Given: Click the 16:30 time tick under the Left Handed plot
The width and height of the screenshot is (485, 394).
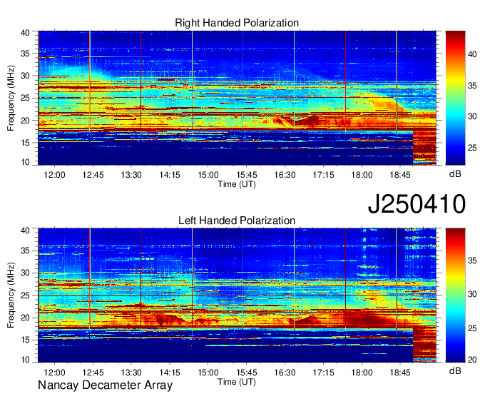Looking at the screenshot, I should click(x=285, y=372).
